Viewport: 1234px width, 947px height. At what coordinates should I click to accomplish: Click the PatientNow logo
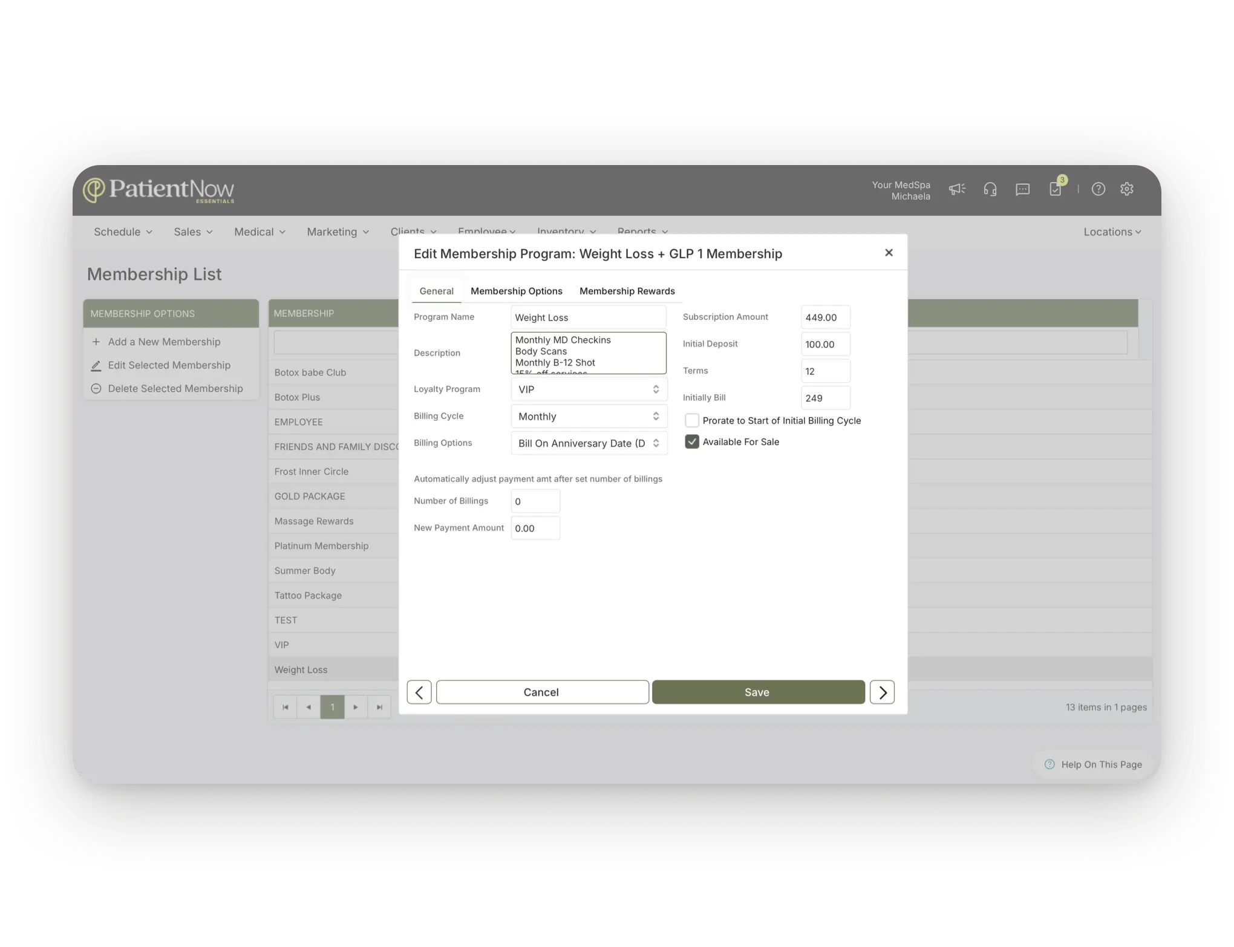tap(158, 190)
